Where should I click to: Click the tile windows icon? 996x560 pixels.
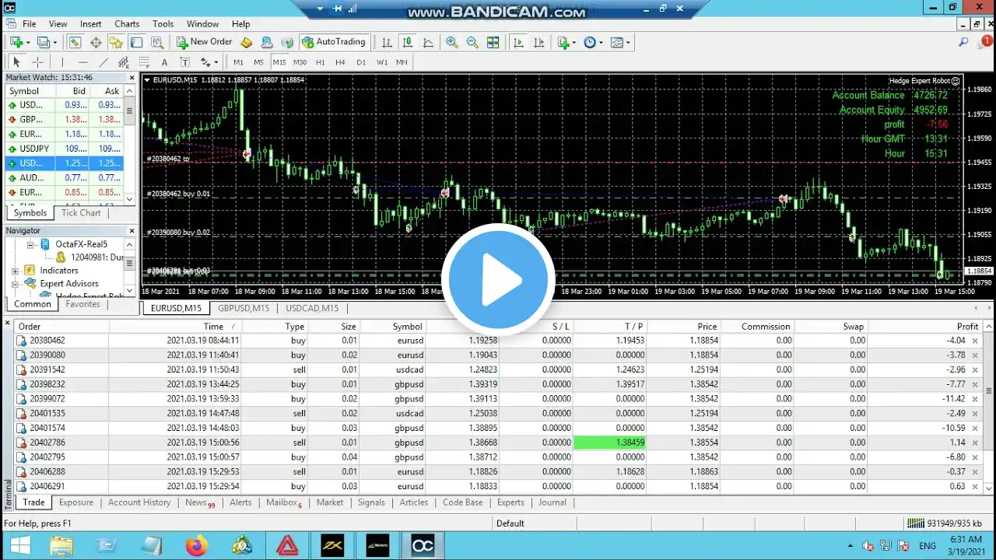click(493, 42)
